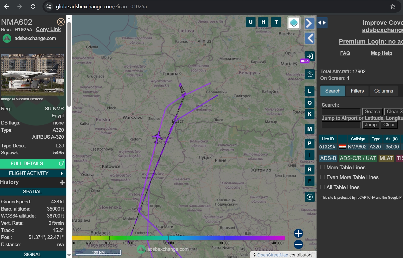
Task: Clear the jump to airport field
Action: click(389, 125)
